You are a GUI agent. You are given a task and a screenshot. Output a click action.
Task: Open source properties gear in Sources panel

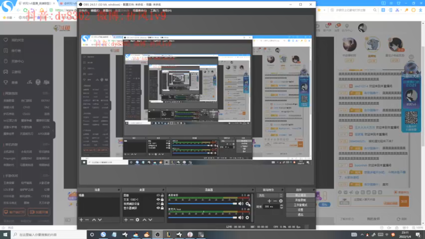(x=138, y=220)
